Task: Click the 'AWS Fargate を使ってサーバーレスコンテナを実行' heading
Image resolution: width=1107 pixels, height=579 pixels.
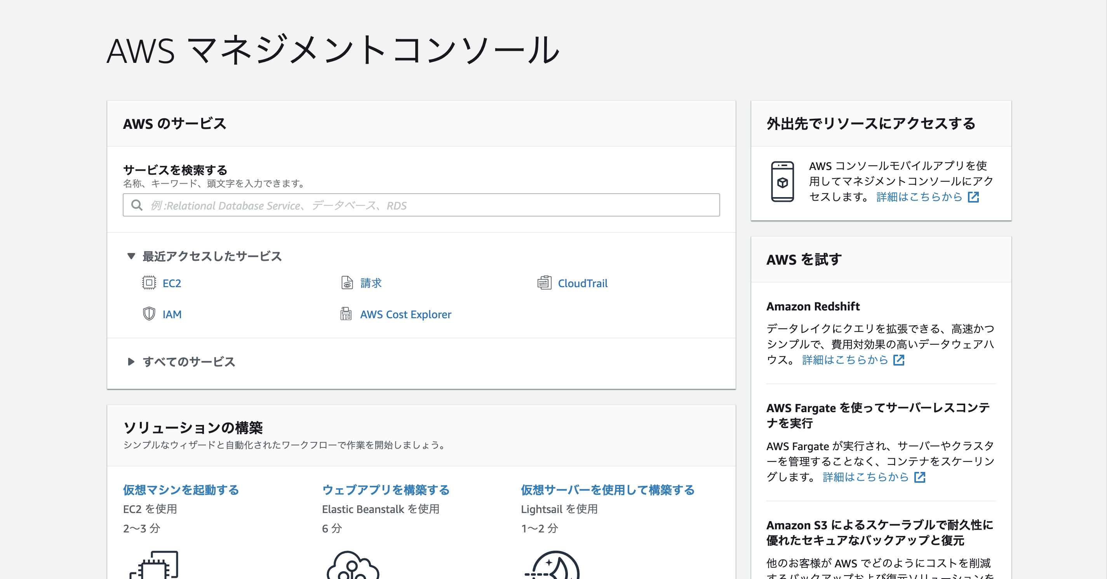Action: point(878,416)
